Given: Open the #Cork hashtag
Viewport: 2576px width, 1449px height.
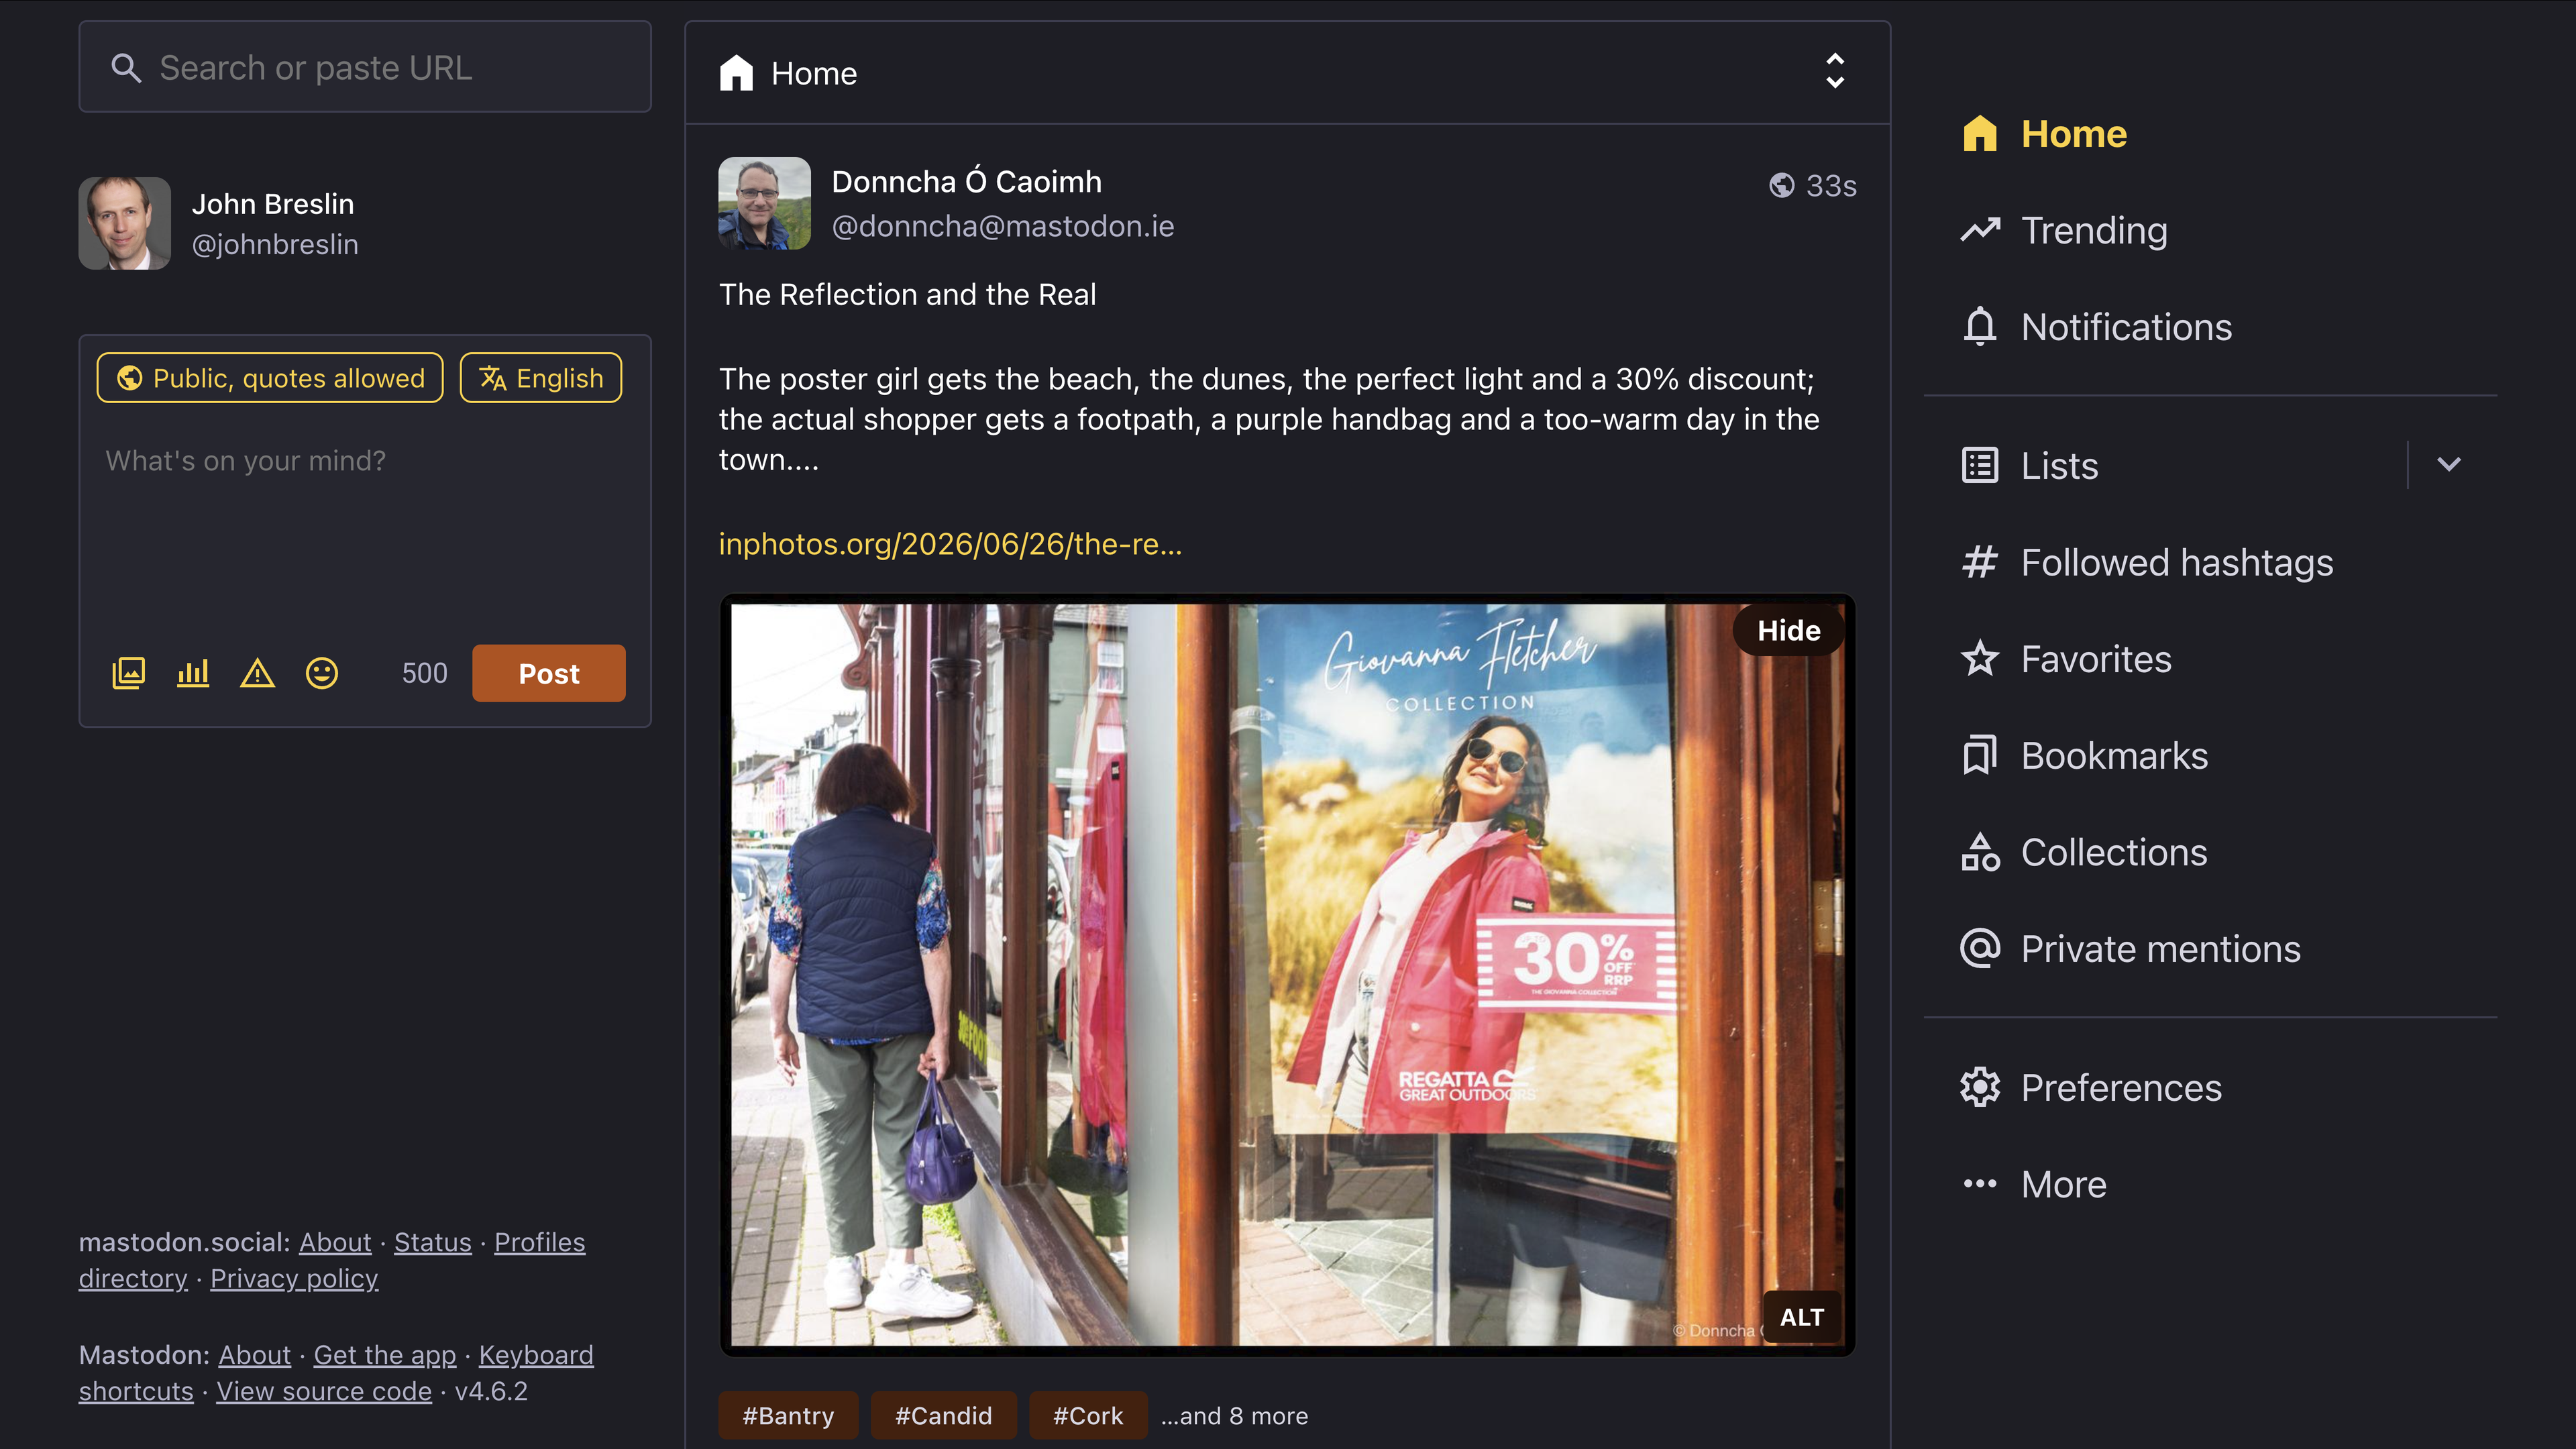Looking at the screenshot, I should click(1088, 1416).
